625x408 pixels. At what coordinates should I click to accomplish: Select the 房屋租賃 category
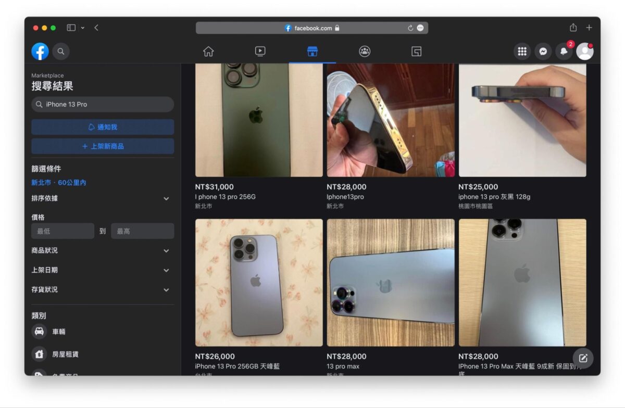tap(103, 354)
